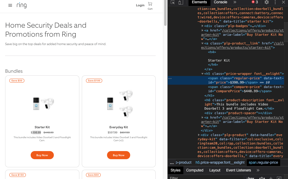
Task: Switch to the Elements tab
Action: pyautogui.click(x=199, y=2)
